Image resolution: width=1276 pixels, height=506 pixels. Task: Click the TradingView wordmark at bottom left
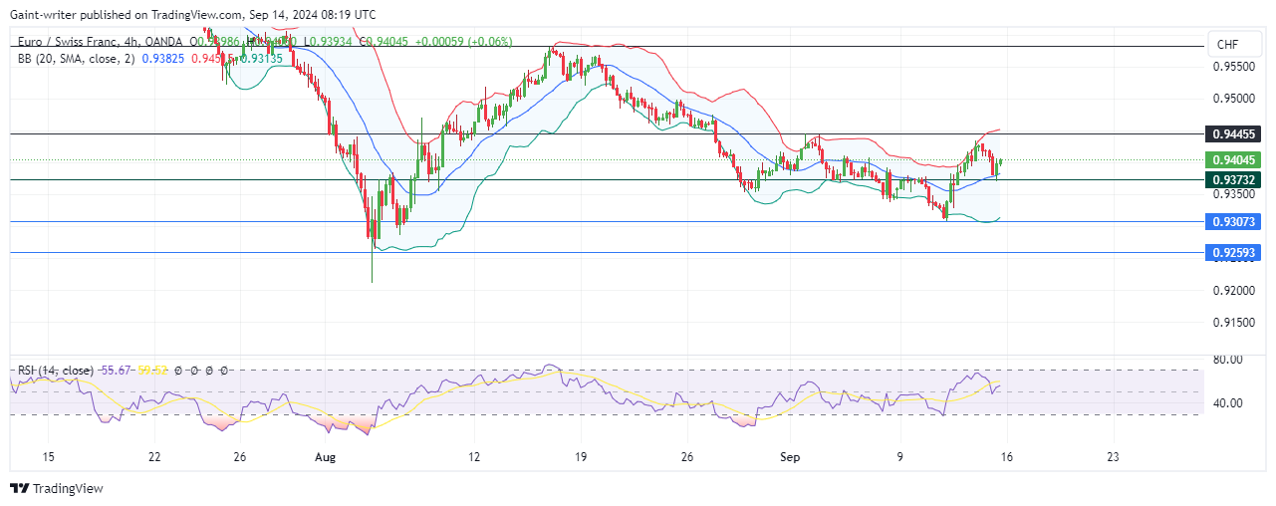(x=68, y=489)
